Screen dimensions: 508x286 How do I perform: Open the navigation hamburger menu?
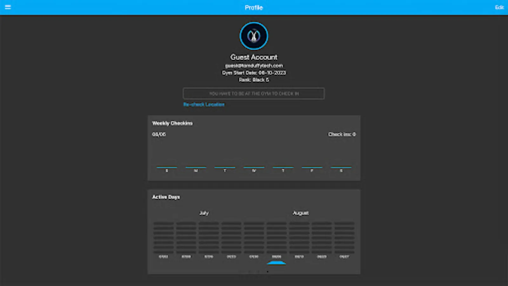(8, 7)
